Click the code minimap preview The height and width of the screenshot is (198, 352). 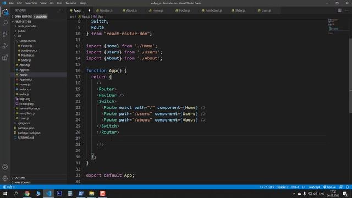[334, 26]
